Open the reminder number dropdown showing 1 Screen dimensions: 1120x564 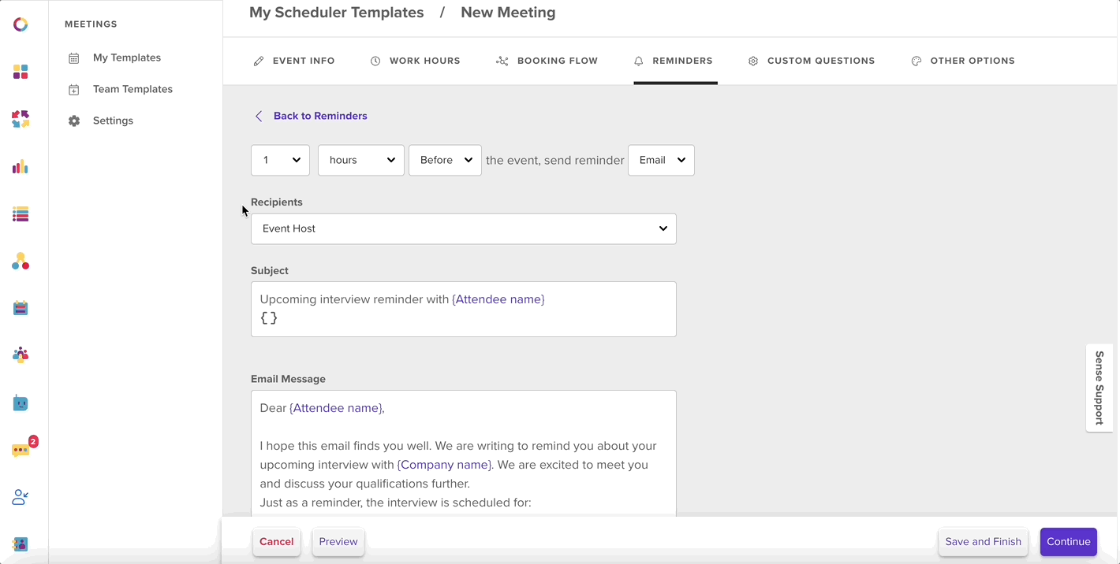280,160
